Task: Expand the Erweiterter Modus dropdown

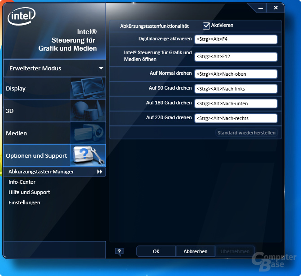Action: coord(55,68)
